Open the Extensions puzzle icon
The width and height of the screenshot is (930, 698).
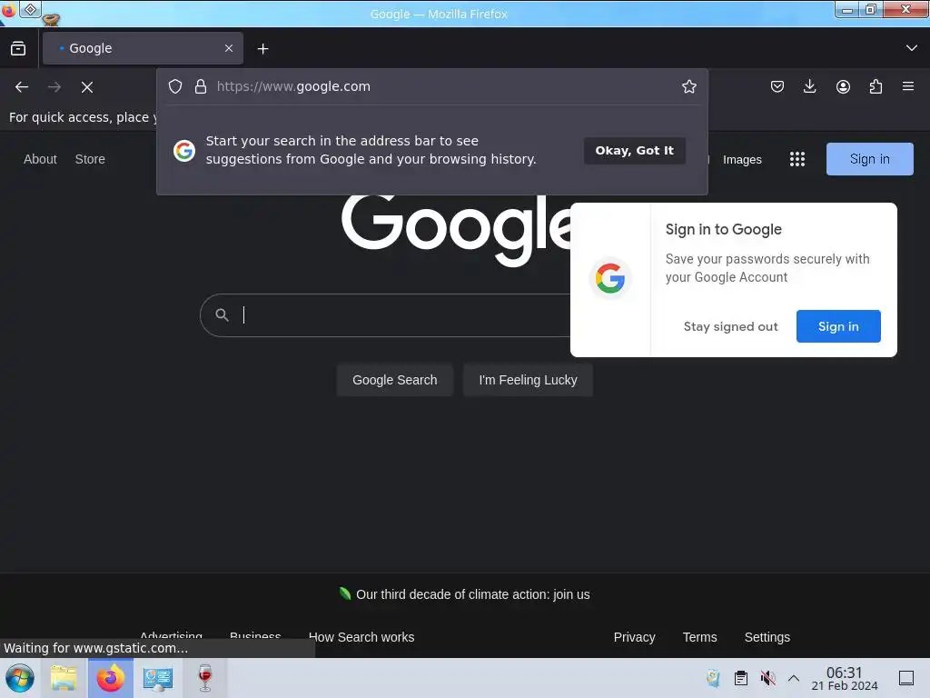pyautogui.click(x=876, y=86)
